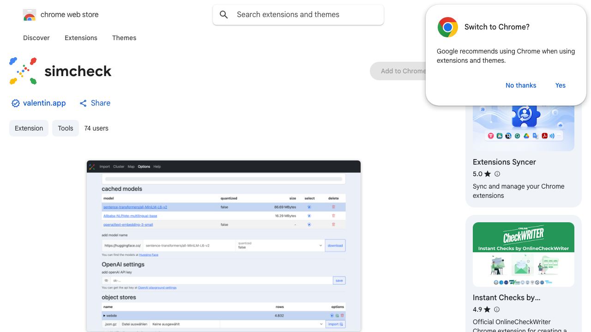Viewport: 591px width, 332px height.
Task: Click the Share text link
Action: pyautogui.click(x=101, y=103)
